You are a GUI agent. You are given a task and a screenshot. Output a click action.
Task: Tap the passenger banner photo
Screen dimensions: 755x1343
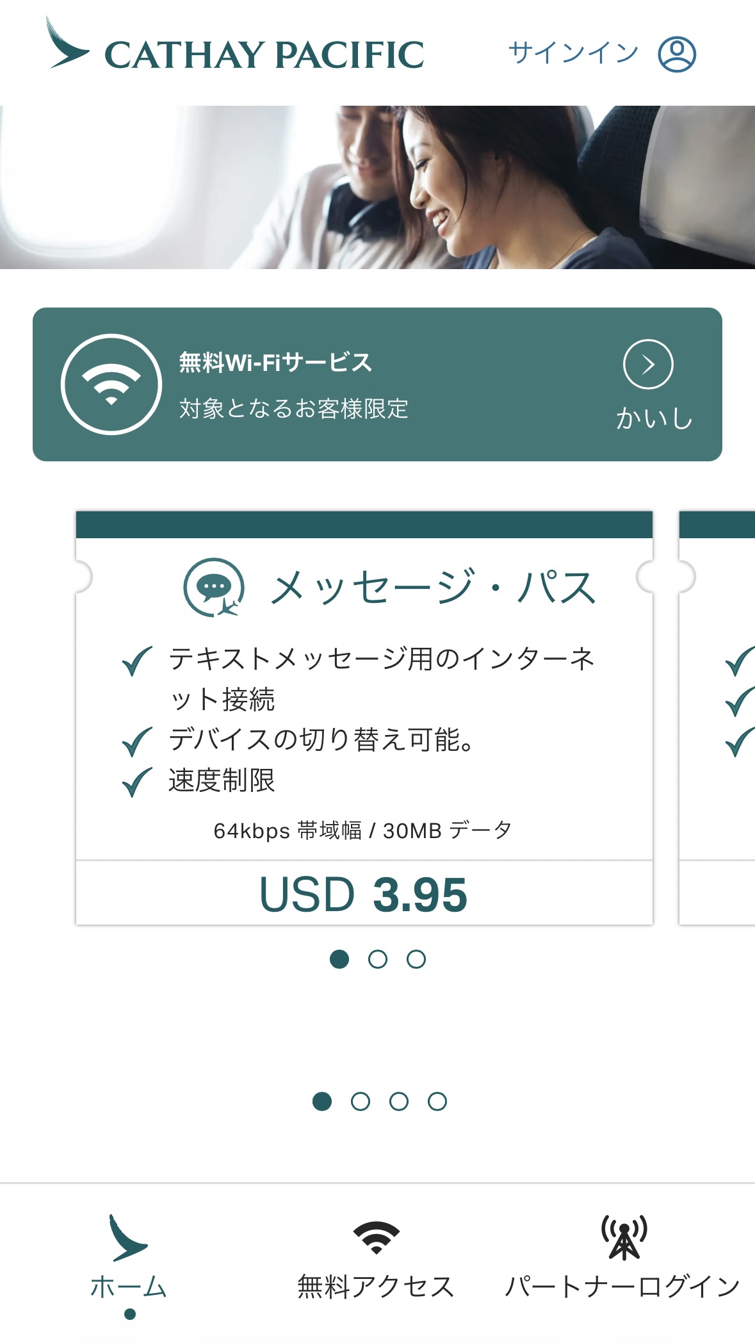(377, 187)
